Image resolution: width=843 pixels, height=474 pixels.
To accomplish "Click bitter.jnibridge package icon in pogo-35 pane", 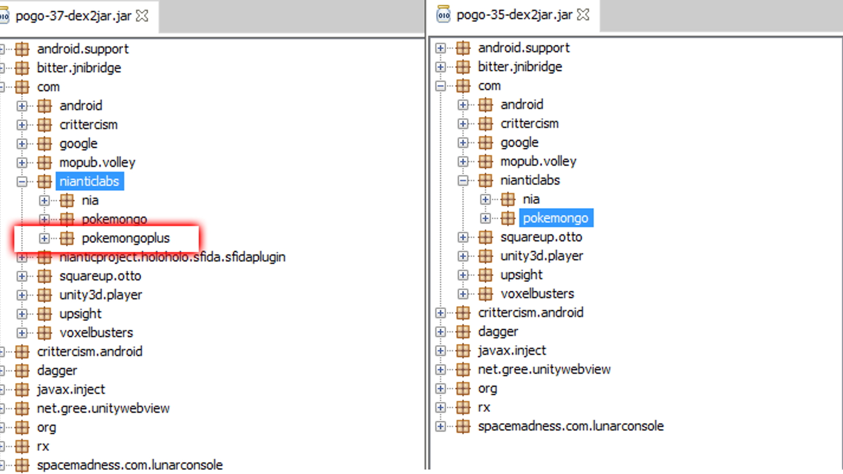I will pos(463,67).
